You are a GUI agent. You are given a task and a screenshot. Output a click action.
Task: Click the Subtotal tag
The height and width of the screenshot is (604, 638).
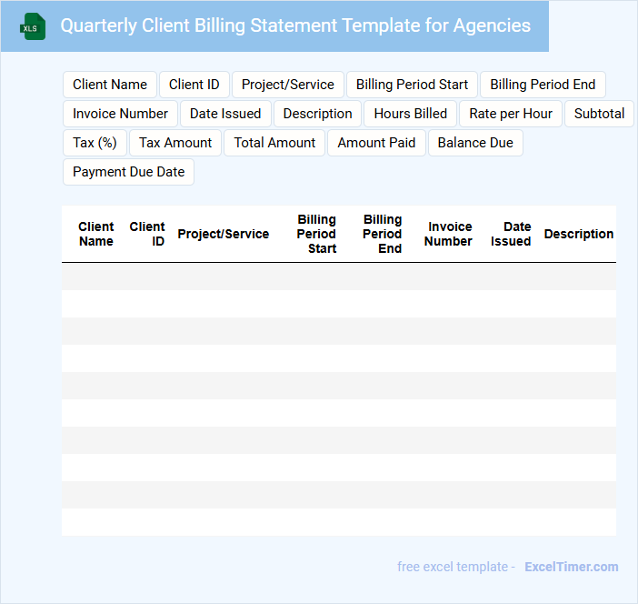point(599,114)
